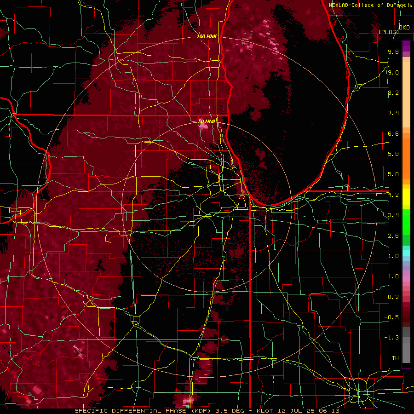414x414 pixels.
Task: Click the 0.2 scale value
Action: pos(393,297)
